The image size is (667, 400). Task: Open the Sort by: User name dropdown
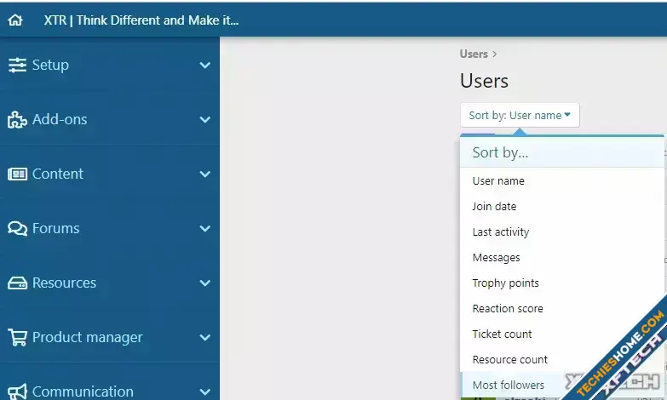point(519,115)
